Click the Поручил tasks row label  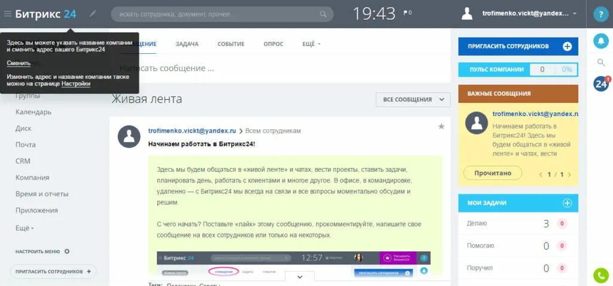click(x=480, y=268)
